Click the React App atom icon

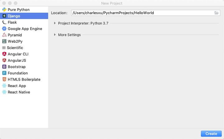coord(4,86)
